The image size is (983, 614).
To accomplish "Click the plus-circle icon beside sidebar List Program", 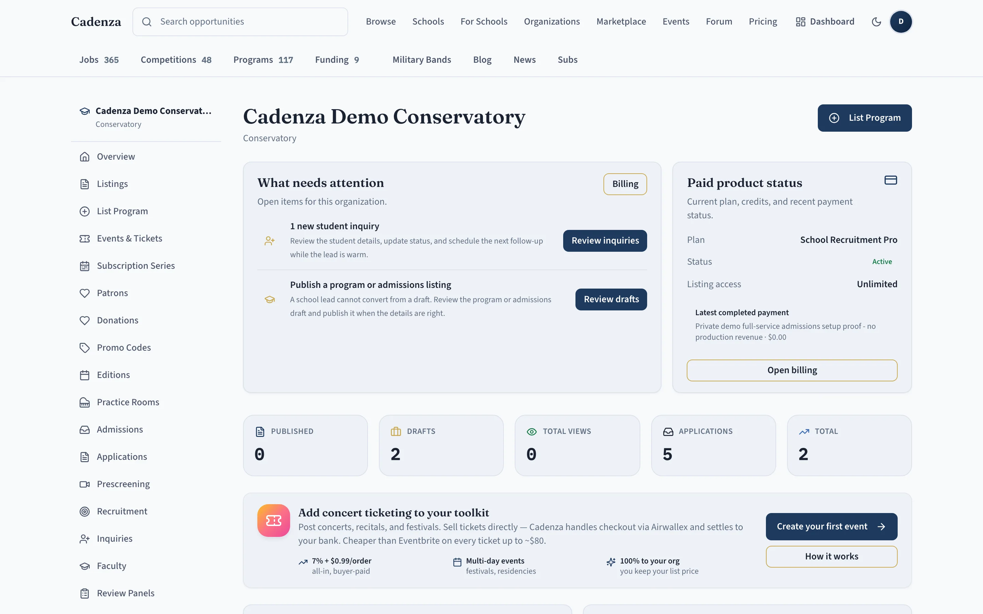I will coord(85,211).
